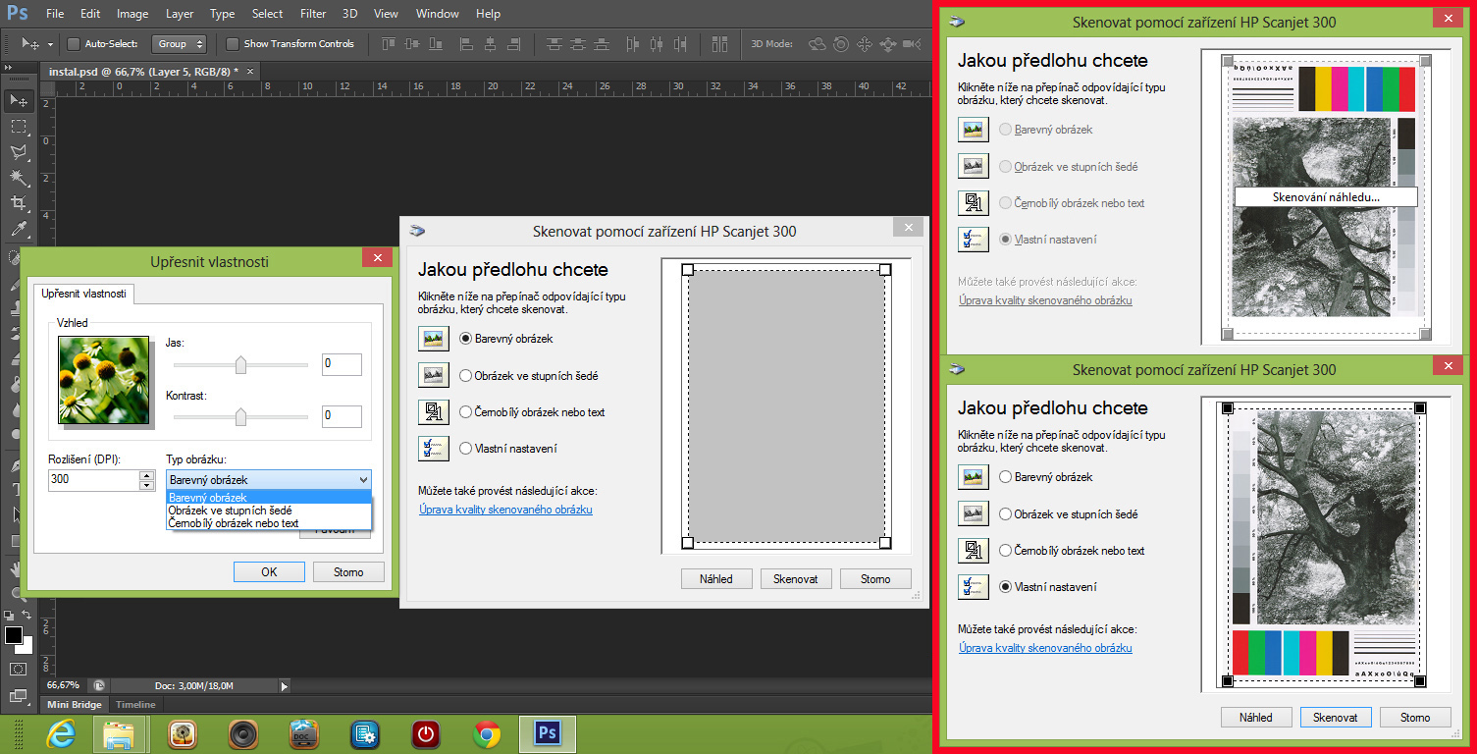Switch to the Timeline tab
The image size is (1477, 754).
click(x=135, y=704)
